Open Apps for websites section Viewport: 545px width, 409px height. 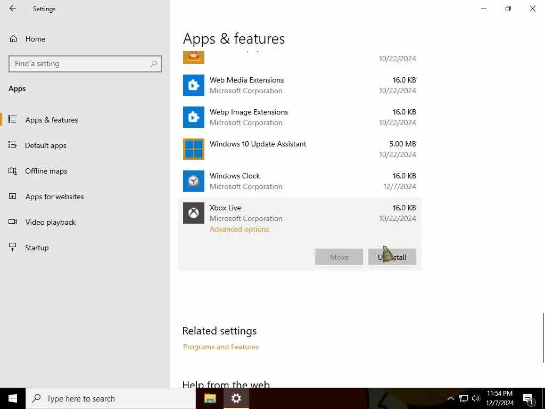pos(55,197)
